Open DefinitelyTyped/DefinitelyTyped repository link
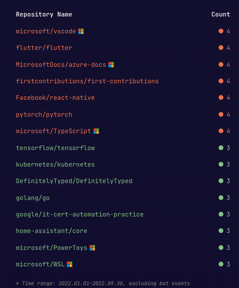239x288 pixels. coord(74,181)
